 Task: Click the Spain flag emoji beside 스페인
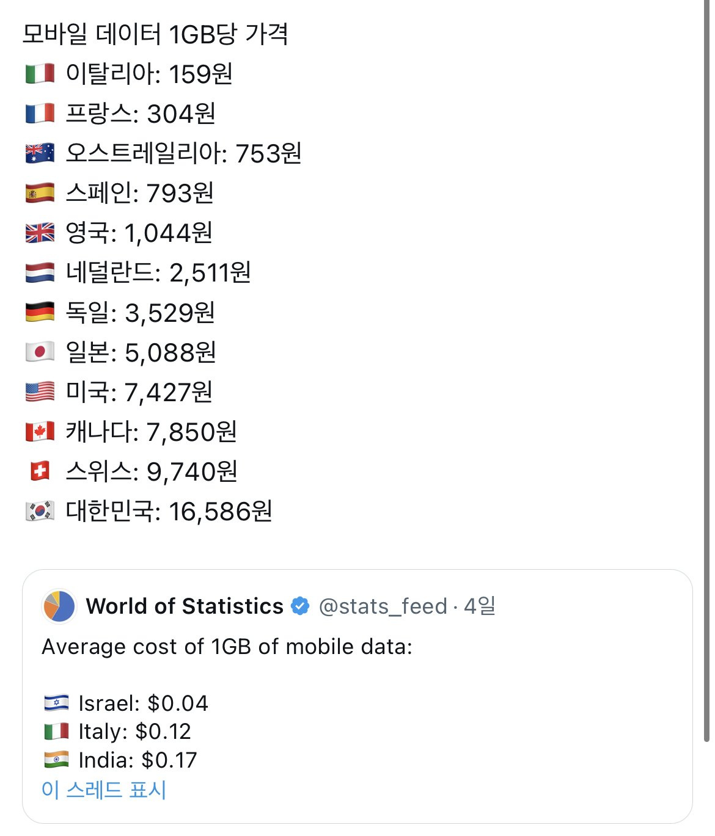pos(40,193)
